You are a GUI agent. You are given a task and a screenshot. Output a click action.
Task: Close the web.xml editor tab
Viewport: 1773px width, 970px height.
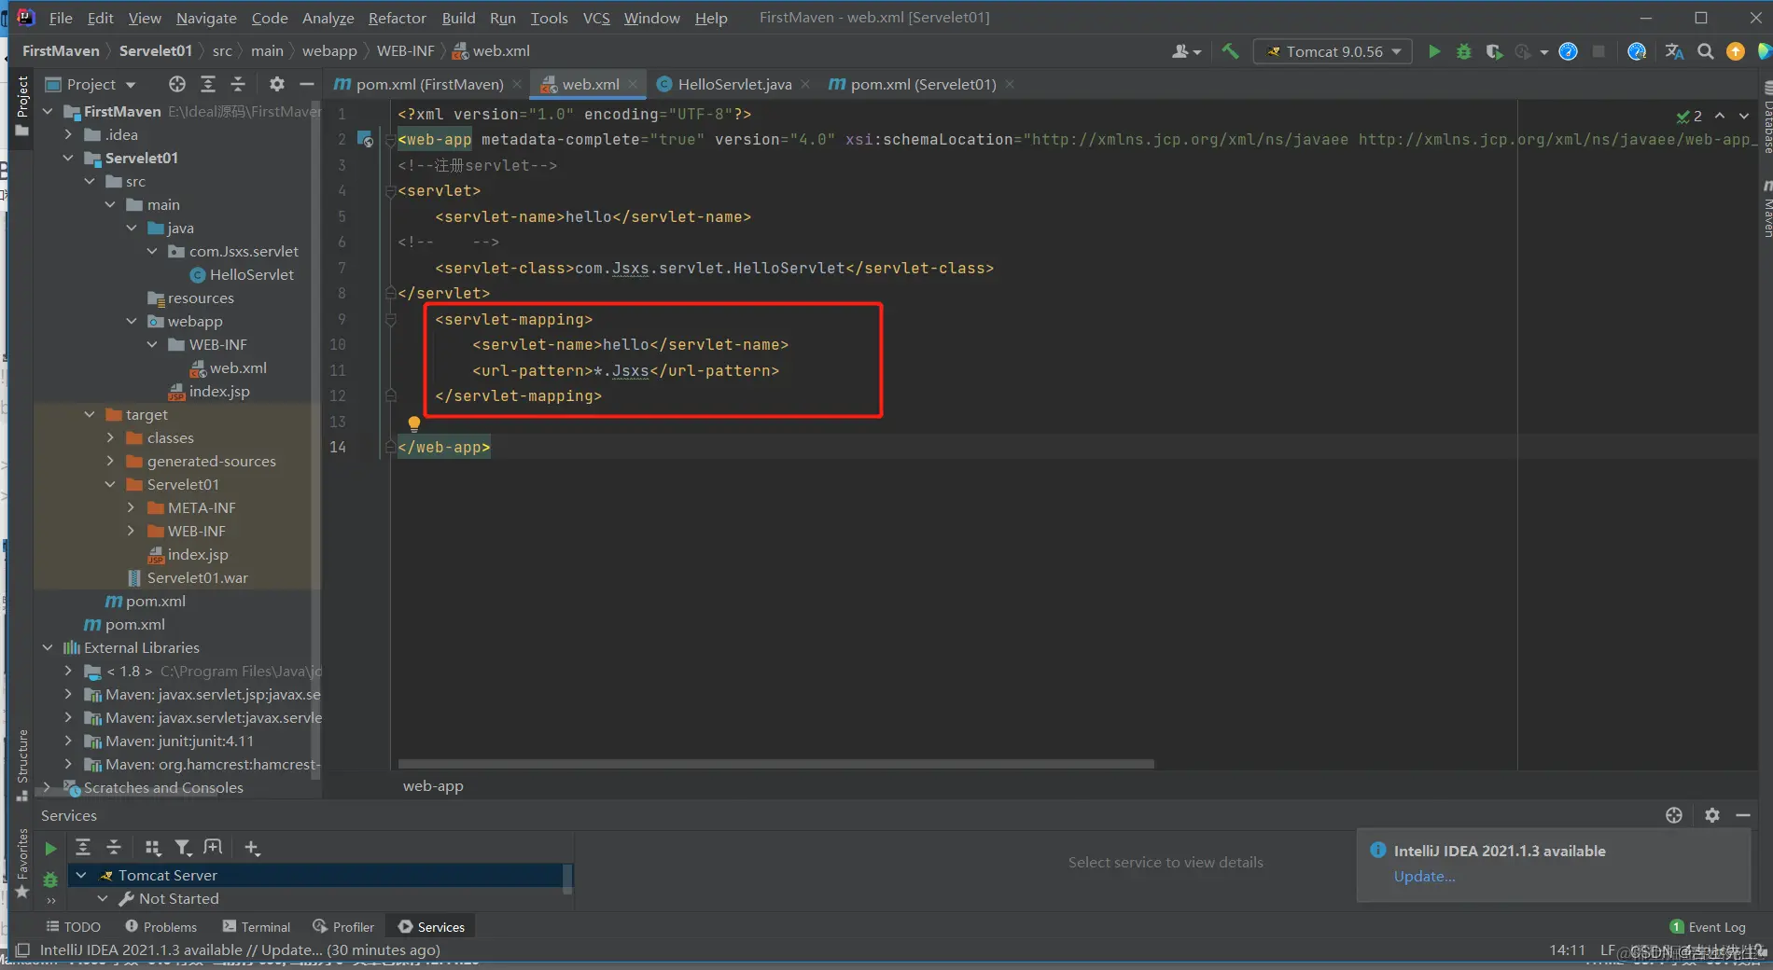pyautogui.click(x=634, y=84)
